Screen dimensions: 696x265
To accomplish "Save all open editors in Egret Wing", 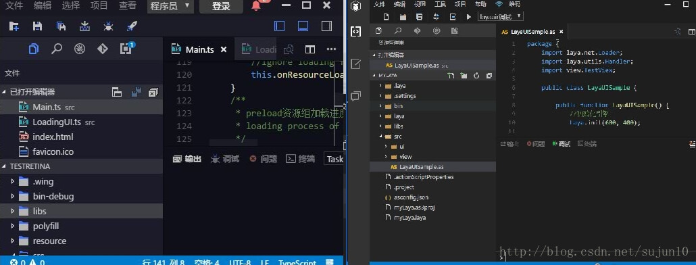I will point(136,93).
